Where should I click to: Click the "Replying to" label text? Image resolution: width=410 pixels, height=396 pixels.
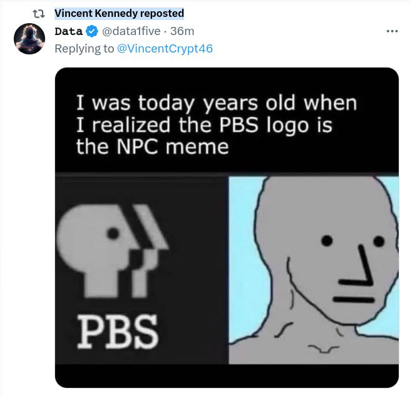[x=85, y=48]
